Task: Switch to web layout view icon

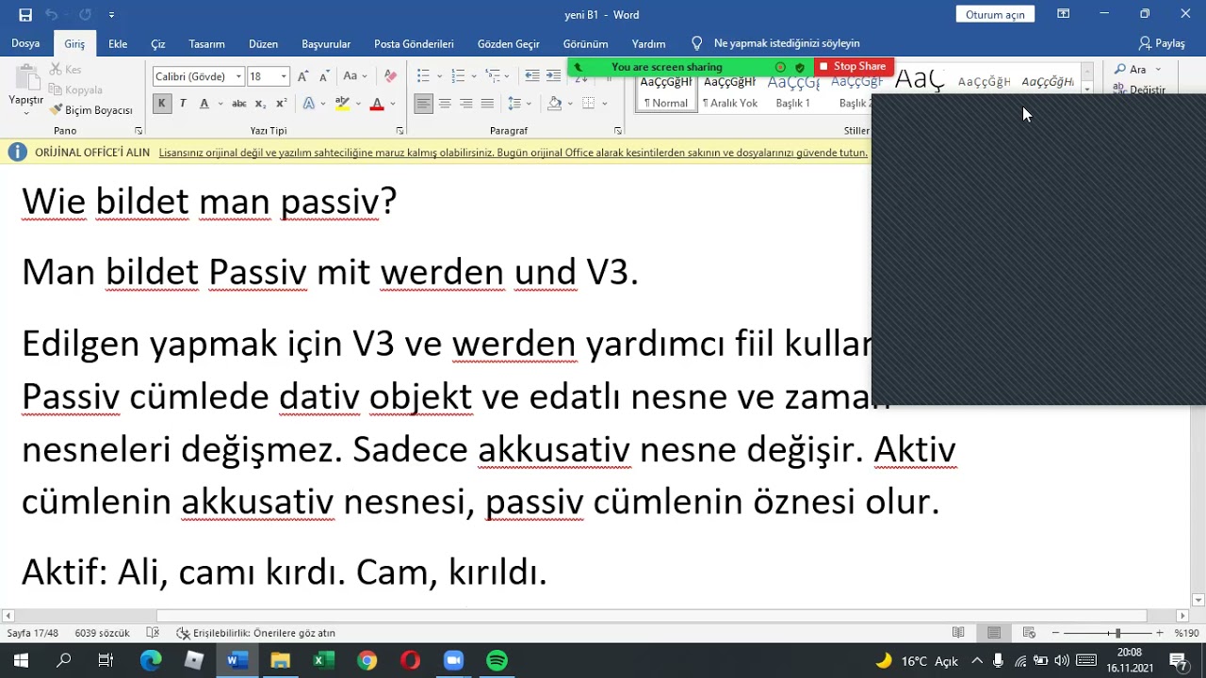Action: coord(1029,633)
